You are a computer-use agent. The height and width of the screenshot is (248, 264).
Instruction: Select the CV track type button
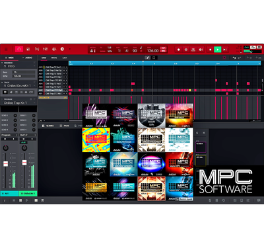pyautogui.click(x=31, y=92)
